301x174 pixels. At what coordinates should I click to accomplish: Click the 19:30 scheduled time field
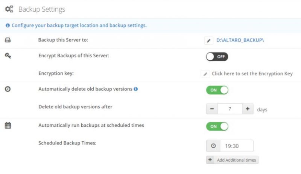tap(236, 146)
